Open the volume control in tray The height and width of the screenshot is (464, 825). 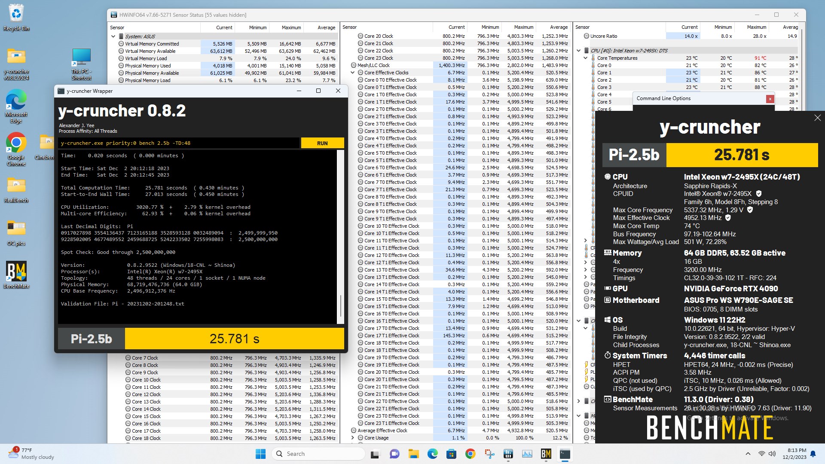coord(772,454)
